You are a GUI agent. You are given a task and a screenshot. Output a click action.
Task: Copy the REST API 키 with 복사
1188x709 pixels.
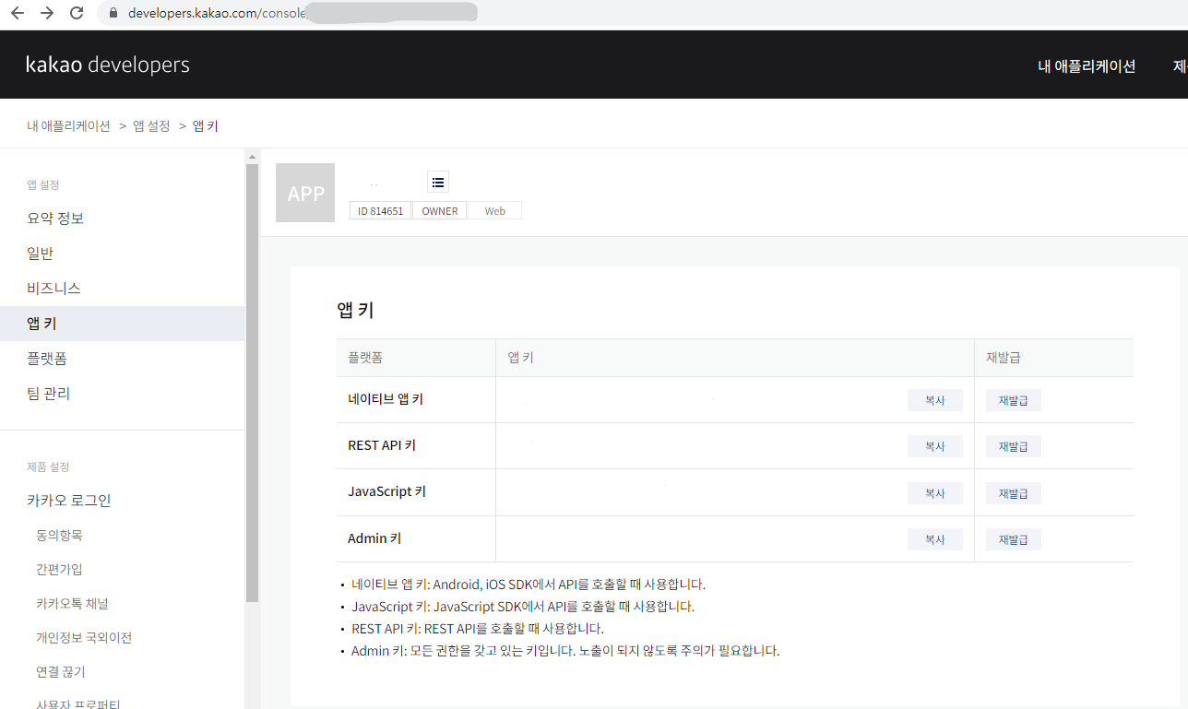click(934, 446)
